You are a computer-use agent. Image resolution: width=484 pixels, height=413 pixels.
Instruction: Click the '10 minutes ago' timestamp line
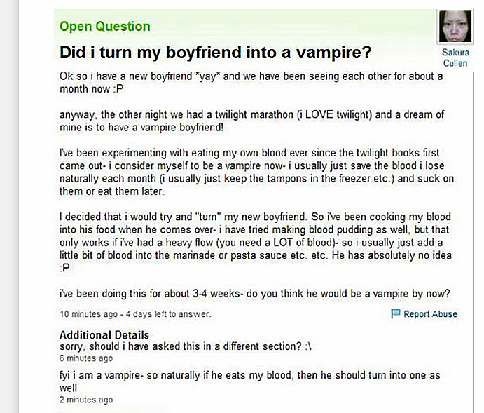135,314
